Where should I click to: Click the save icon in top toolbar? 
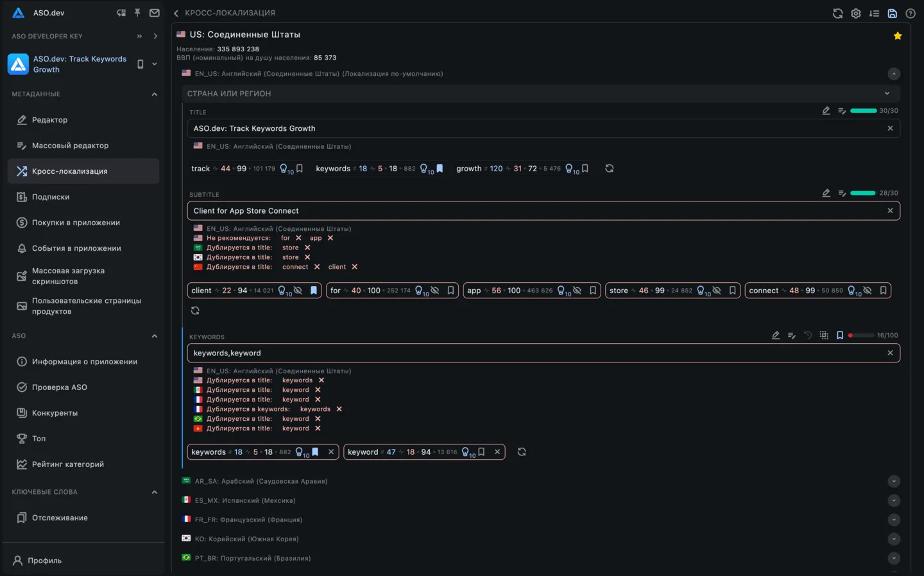click(x=892, y=13)
